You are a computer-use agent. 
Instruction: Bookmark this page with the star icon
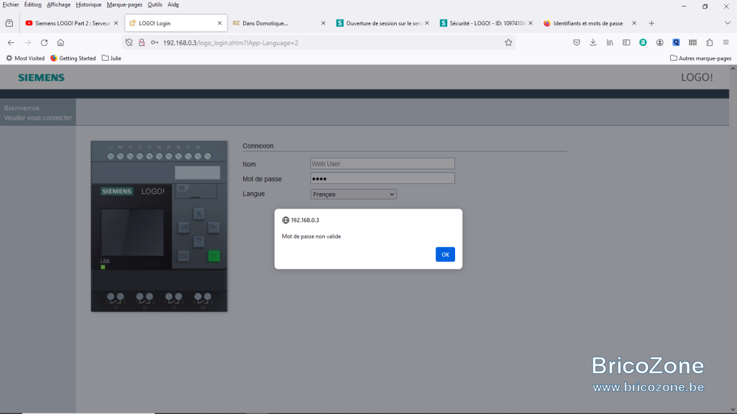point(509,42)
